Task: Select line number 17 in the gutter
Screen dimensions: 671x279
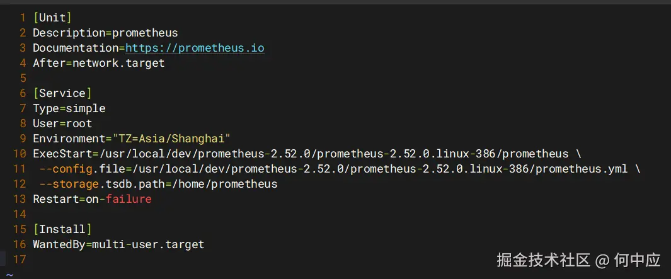Action: pyautogui.click(x=19, y=259)
